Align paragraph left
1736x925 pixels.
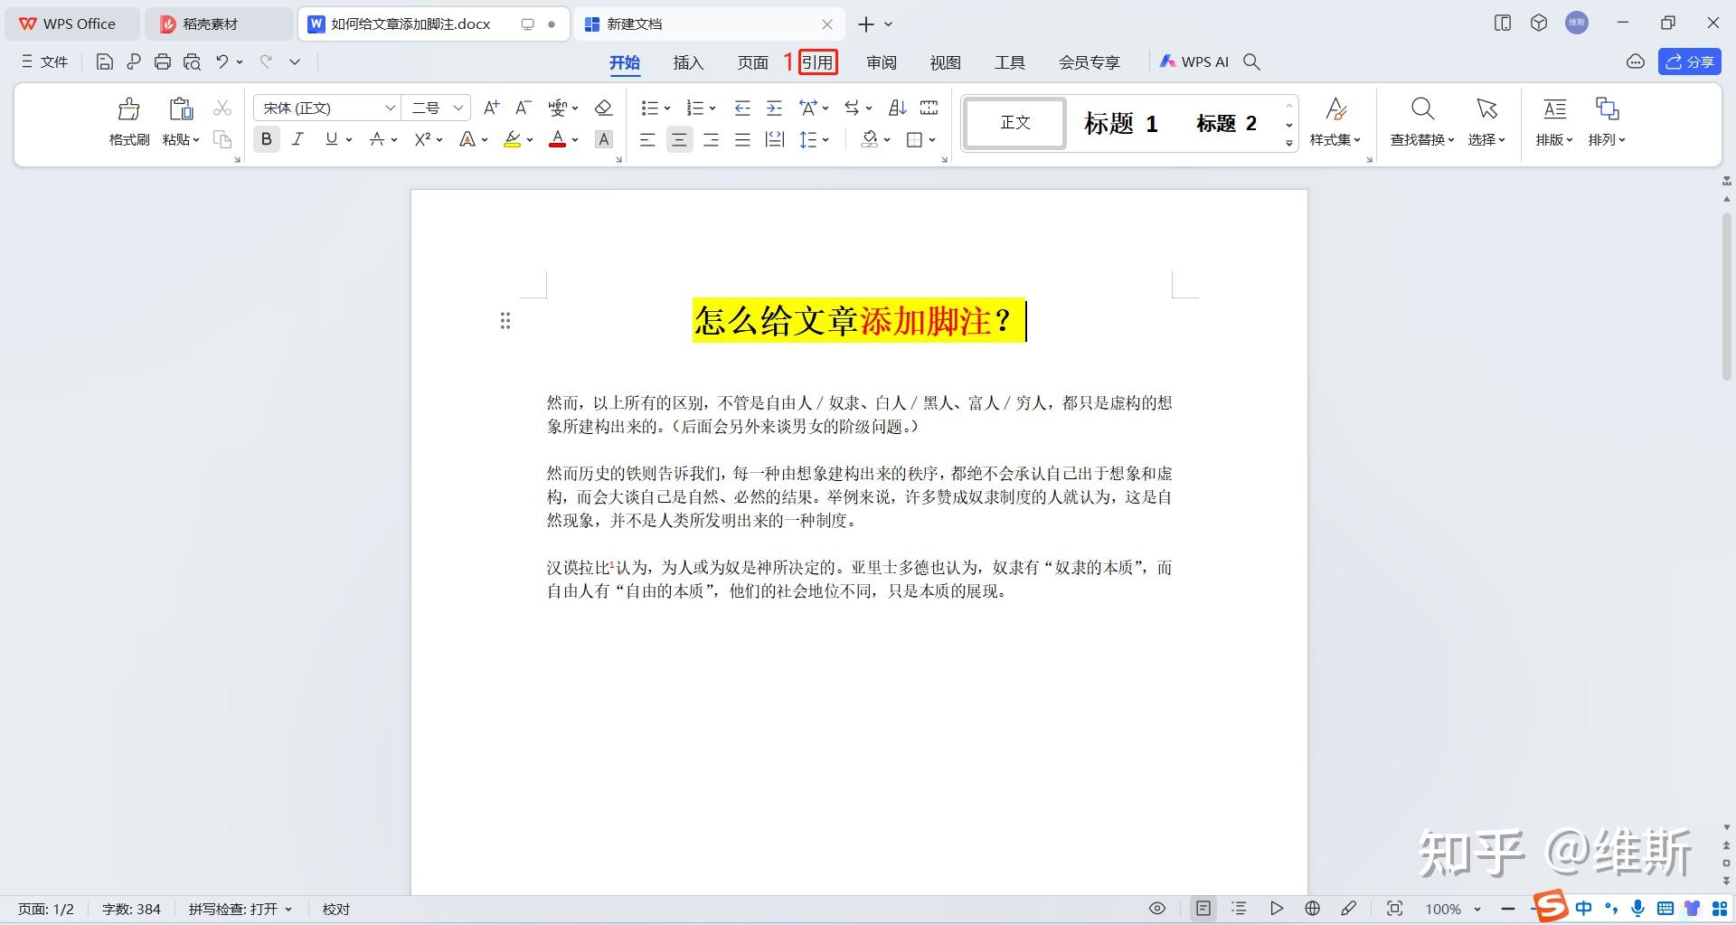tap(647, 139)
